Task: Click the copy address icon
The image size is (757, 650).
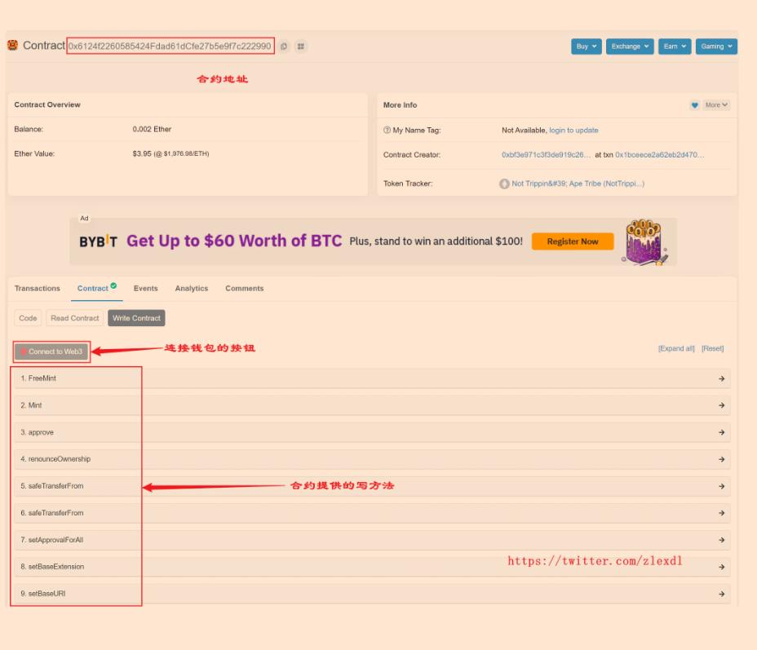Action: pos(284,46)
